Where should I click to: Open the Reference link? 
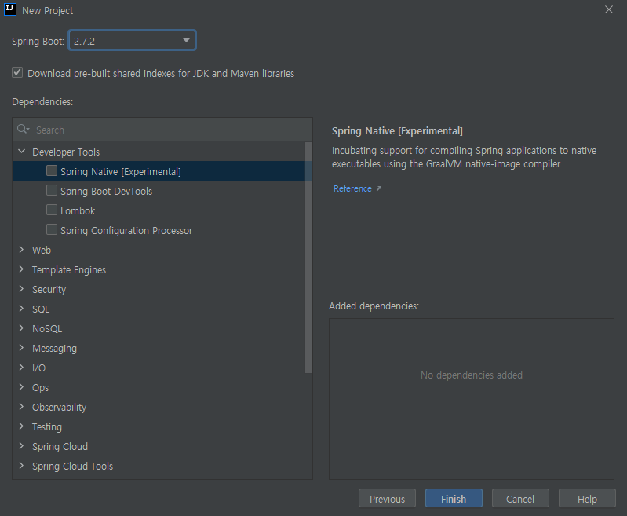tap(352, 188)
